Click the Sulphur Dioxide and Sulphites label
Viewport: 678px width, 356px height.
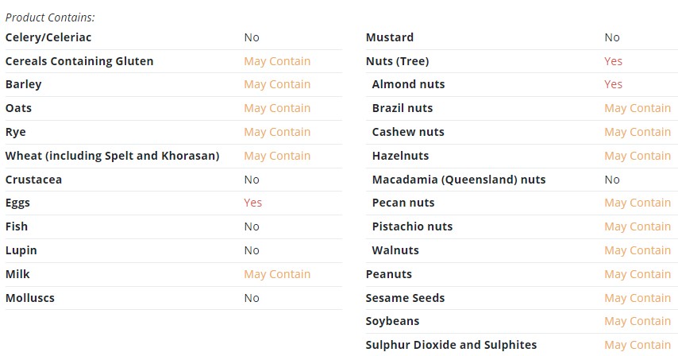coord(451,345)
